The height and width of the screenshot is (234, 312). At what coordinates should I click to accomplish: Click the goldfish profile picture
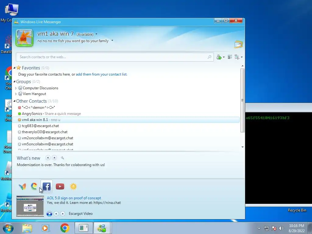[x=24, y=37]
